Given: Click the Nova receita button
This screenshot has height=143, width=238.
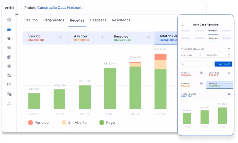Looking at the screenshot, I should click(x=223, y=64).
